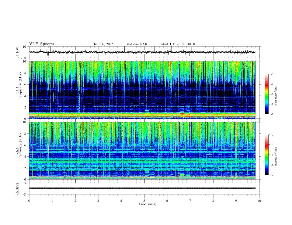Click the ch.2 colorbar 'log(PSD)' label
292x225 pixels.
[276, 156]
